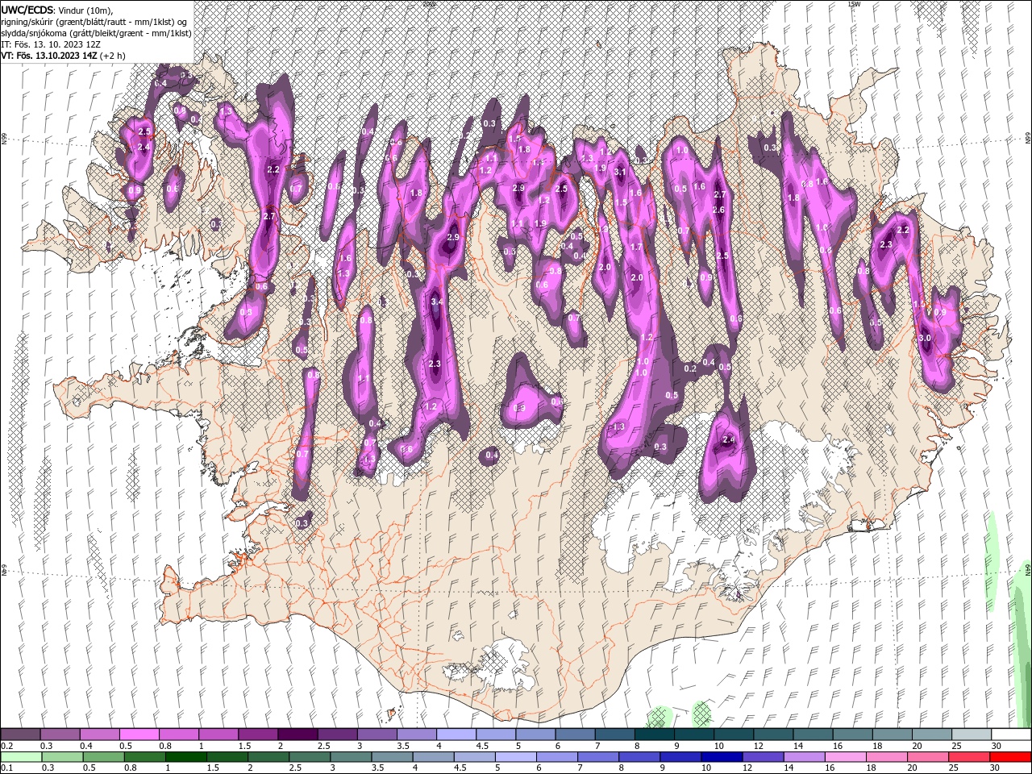The width and height of the screenshot is (1032, 774).
Task: Click the 3.1 snowfall value on the map
Action: click(620, 173)
